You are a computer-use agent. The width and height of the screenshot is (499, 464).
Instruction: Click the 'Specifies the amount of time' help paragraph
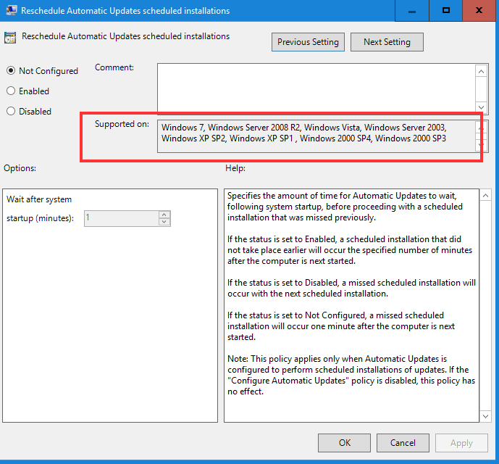(345, 207)
